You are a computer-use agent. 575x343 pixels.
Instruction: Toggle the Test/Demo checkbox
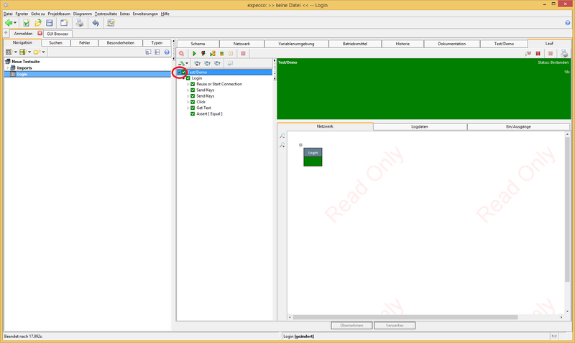tap(184, 72)
